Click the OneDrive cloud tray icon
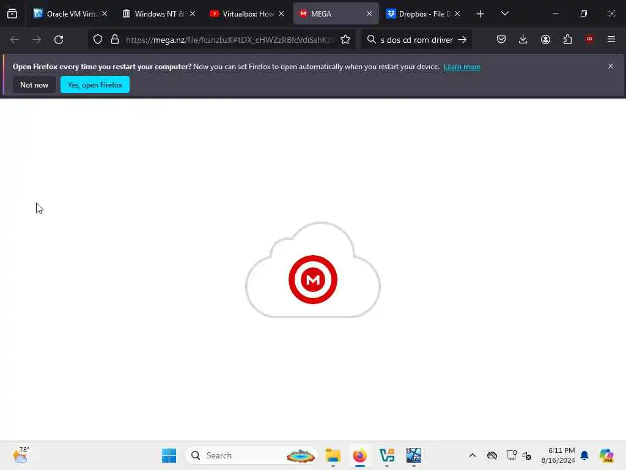The width and height of the screenshot is (626, 470). pos(492,455)
